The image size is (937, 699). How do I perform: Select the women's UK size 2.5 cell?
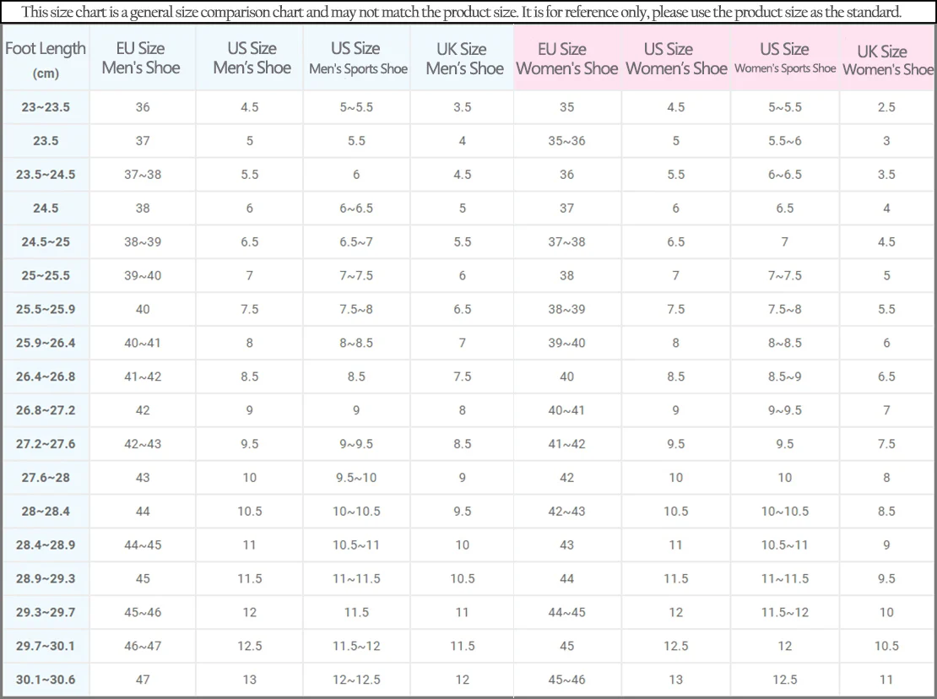(x=887, y=107)
